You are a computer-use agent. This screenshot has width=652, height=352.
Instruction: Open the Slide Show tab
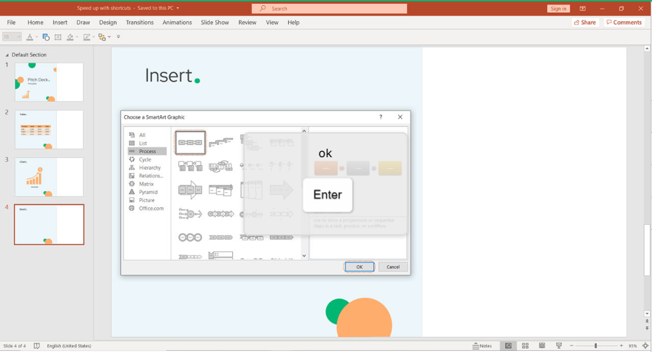click(215, 22)
